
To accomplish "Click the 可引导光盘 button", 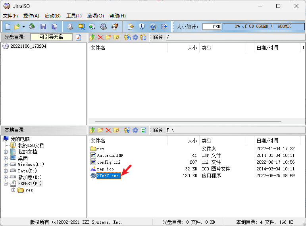I will click(x=52, y=37).
